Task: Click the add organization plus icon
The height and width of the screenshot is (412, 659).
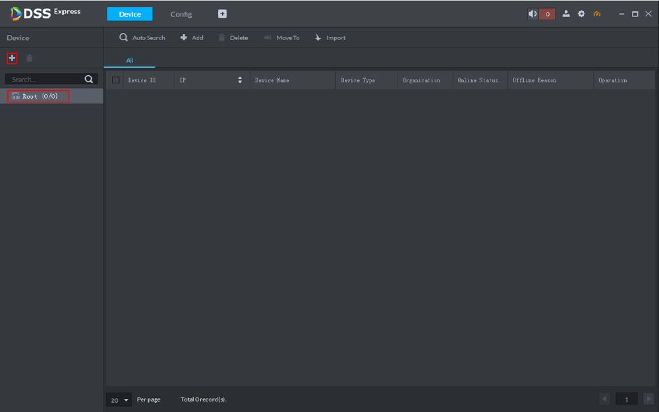Action: coord(12,58)
